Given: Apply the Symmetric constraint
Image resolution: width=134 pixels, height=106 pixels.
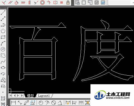Looking at the screenshot, I should coord(55,3).
